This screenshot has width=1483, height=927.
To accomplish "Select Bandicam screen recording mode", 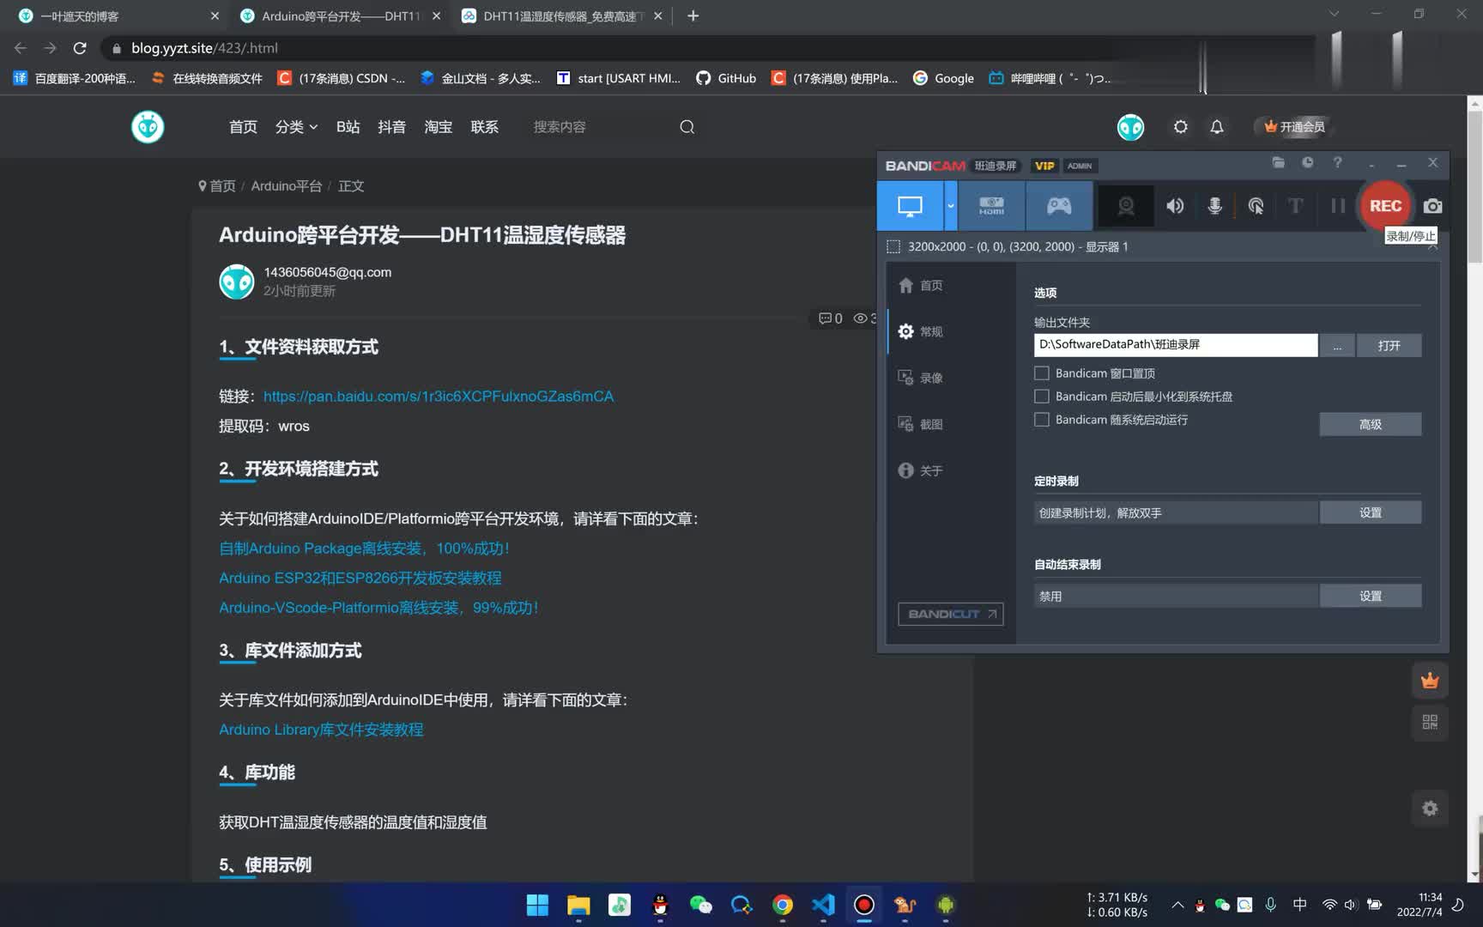I will (x=910, y=206).
